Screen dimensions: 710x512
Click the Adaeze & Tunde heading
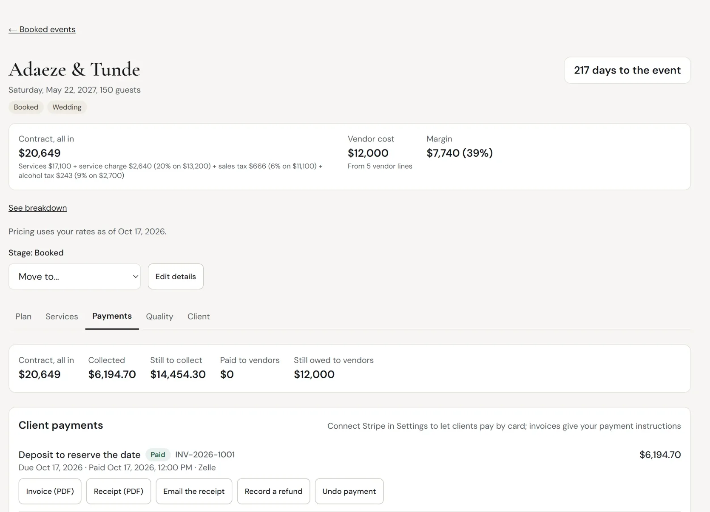pos(74,69)
